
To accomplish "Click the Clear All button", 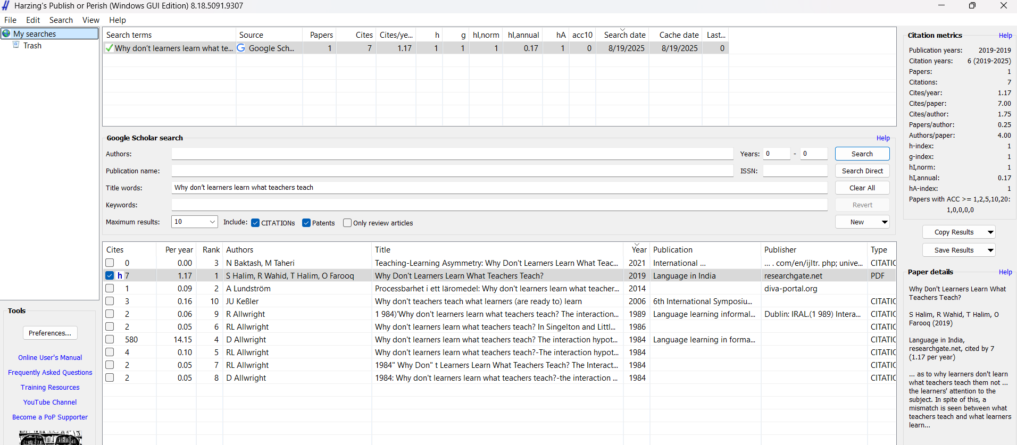I will (x=862, y=188).
